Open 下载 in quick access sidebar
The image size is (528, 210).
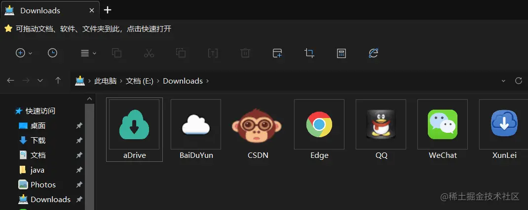pos(38,140)
